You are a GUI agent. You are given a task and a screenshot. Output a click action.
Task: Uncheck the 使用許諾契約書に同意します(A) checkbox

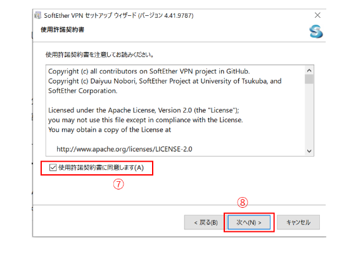(x=53, y=167)
